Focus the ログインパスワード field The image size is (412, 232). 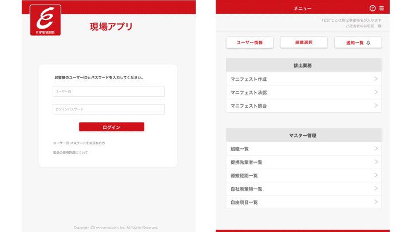click(108, 109)
